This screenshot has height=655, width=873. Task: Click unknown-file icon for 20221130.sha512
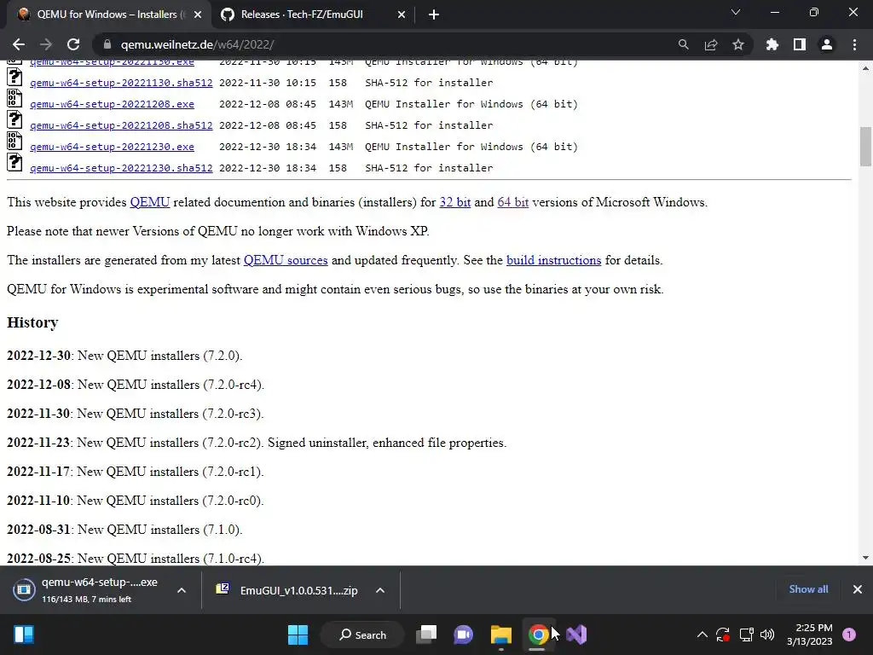(x=15, y=77)
